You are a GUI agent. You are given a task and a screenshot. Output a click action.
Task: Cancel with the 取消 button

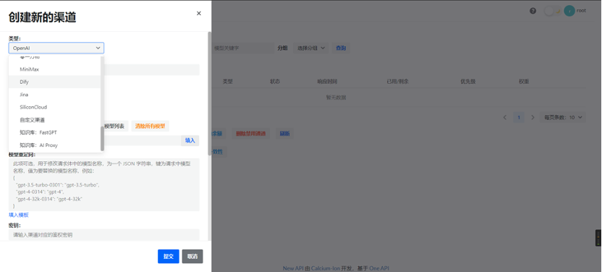192,256
